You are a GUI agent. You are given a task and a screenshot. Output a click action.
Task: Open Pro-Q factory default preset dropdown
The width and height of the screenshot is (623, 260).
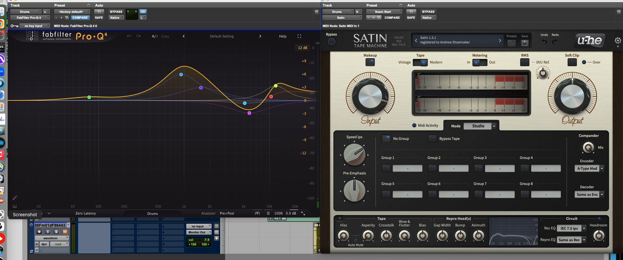tap(72, 12)
